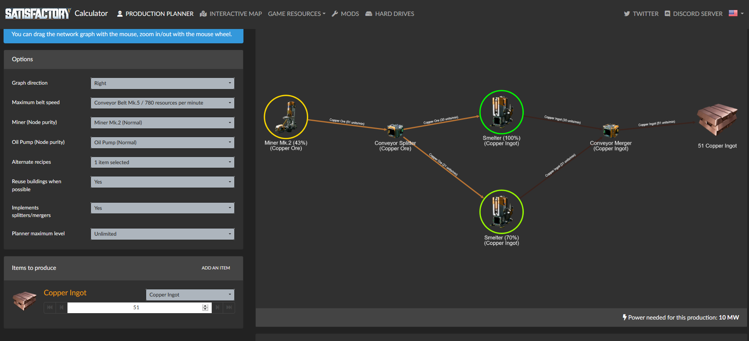
Task: Click the Satisfactory Calculator logo
Action: point(56,14)
